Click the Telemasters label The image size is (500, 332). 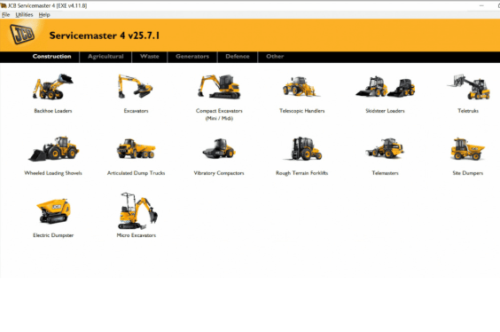(386, 173)
